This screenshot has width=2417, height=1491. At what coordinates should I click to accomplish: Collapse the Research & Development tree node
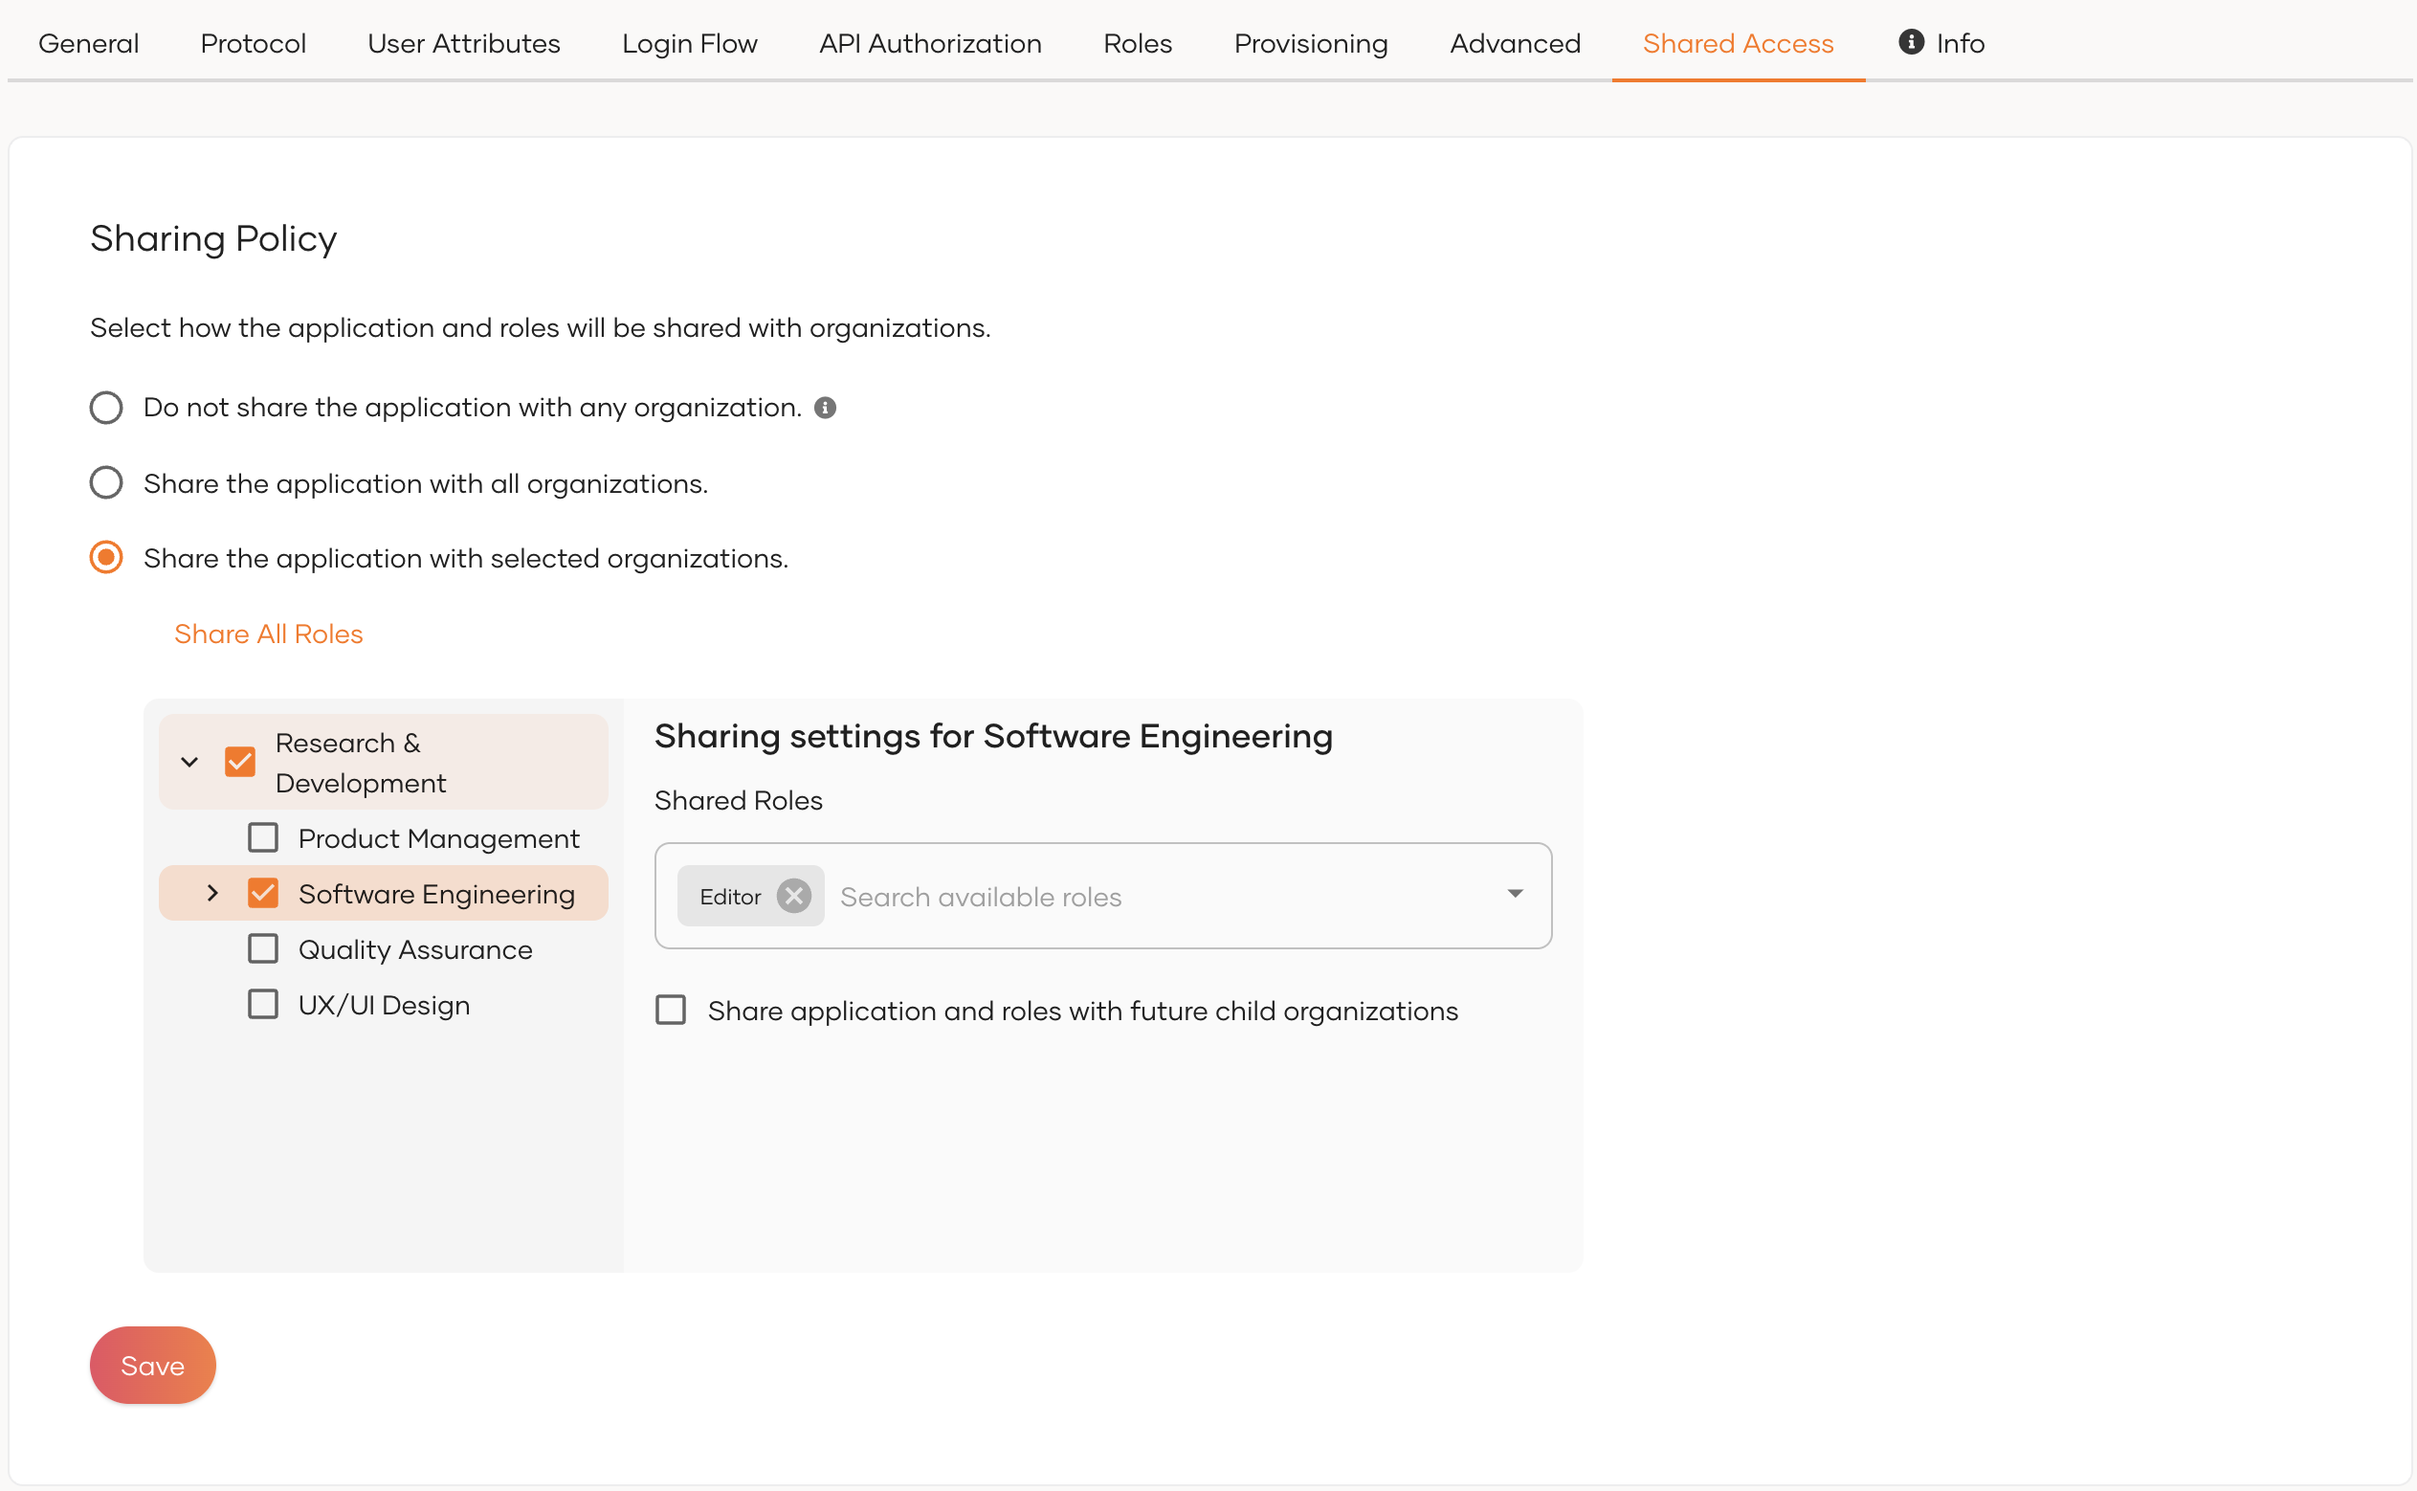(190, 763)
